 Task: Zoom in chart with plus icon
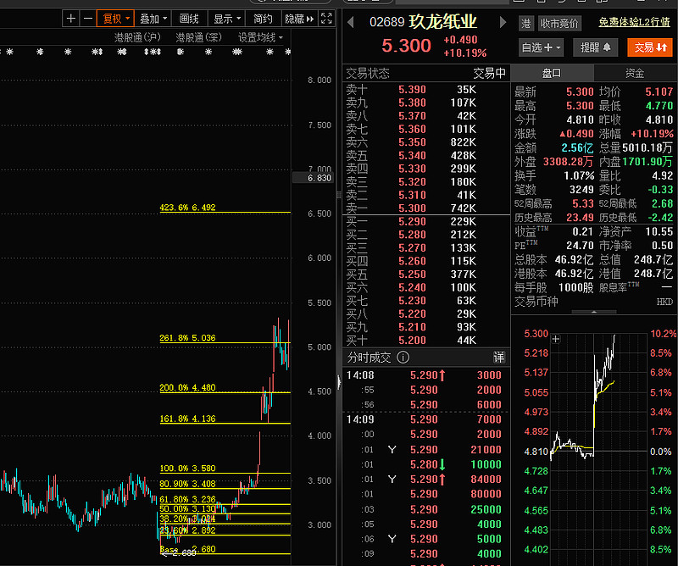(71, 19)
